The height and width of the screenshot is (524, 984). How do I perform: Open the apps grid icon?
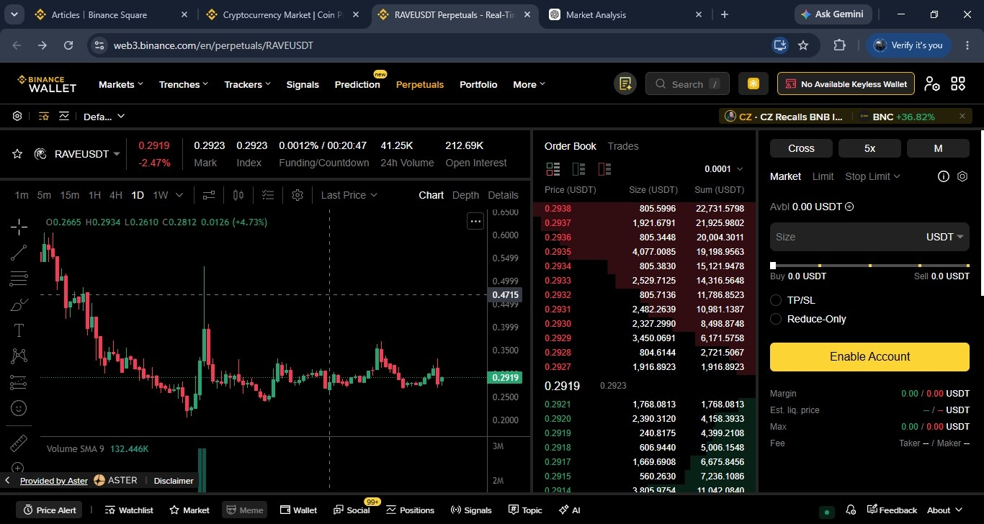[958, 84]
